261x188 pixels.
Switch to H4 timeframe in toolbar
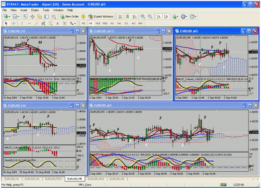[x=119, y=23]
